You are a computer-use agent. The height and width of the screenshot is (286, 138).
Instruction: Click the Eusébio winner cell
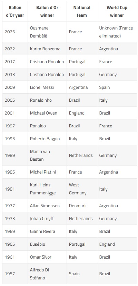[47, 244]
